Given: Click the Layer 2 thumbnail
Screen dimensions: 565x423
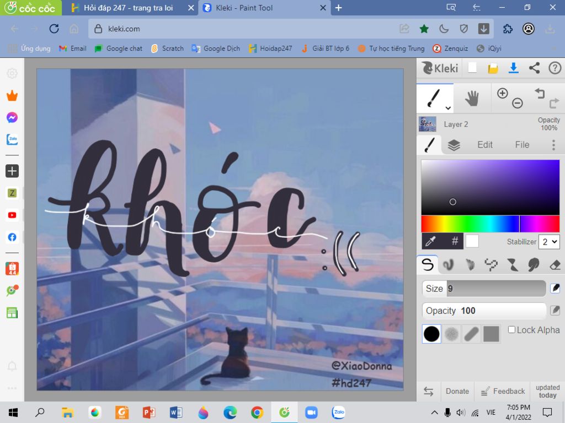Looking at the screenshot, I should pos(428,124).
